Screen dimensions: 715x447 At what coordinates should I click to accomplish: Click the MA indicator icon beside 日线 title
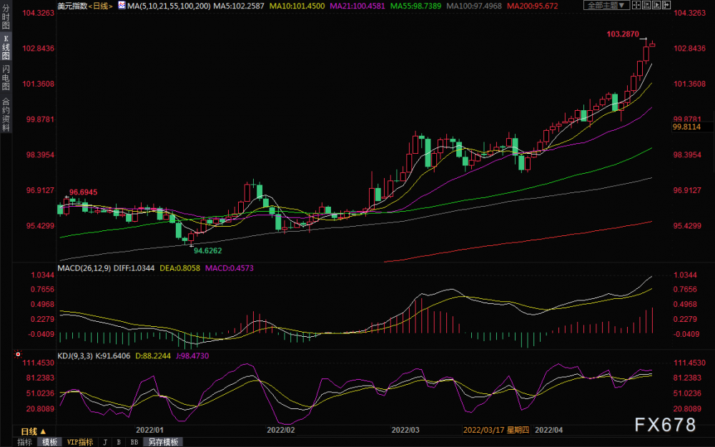[x=122, y=5]
